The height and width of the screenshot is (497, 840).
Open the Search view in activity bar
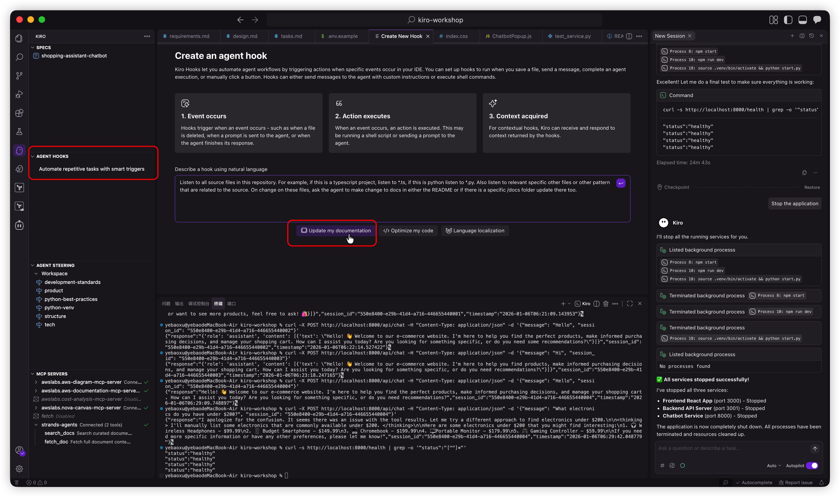click(x=19, y=57)
